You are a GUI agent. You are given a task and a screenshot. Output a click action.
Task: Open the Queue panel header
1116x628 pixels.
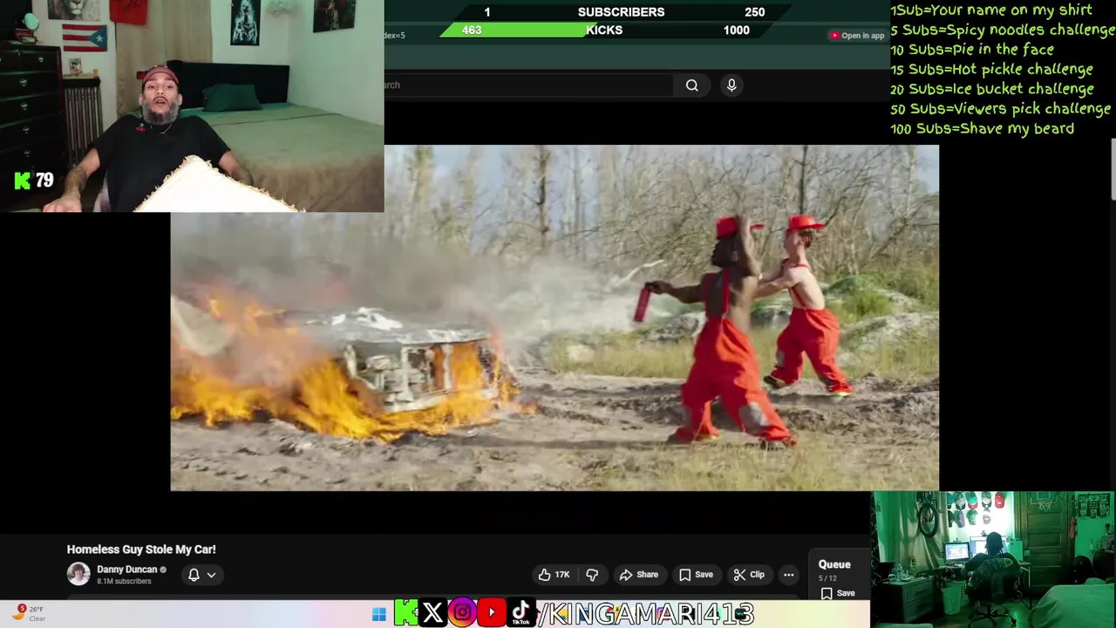pos(834,564)
